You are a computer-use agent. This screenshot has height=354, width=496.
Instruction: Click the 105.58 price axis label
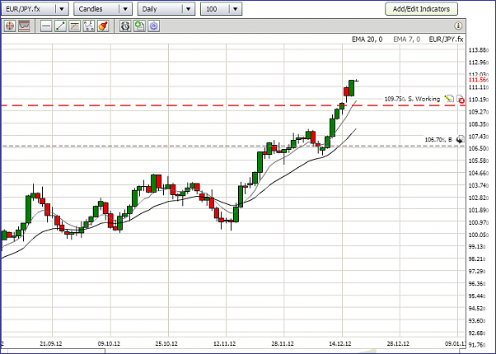478,161
